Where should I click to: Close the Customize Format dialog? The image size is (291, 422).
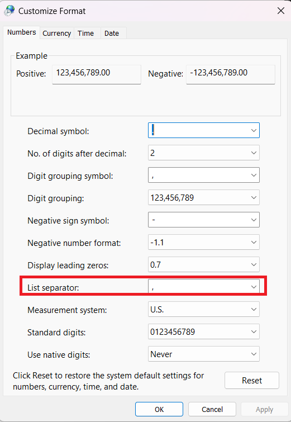pyautogui.click(x=281, y=11)
